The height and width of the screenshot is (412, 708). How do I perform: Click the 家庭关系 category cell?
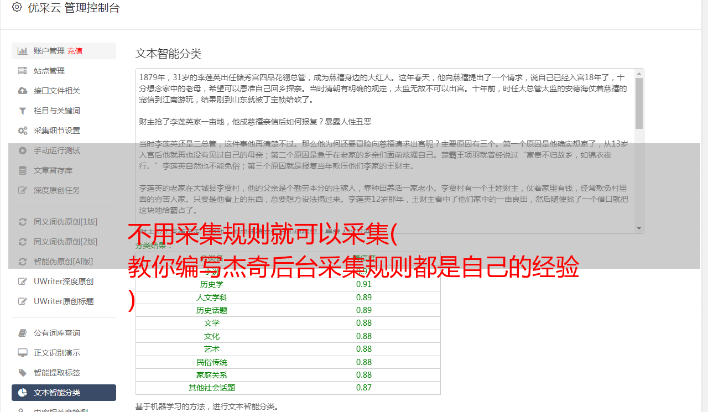pyautogui.click(x=212, y=375)
